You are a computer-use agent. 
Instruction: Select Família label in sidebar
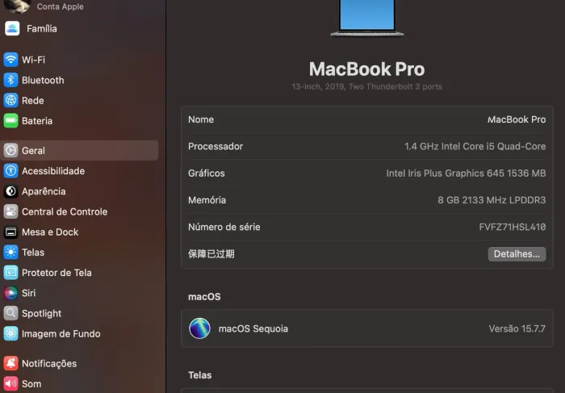(42, 28)
